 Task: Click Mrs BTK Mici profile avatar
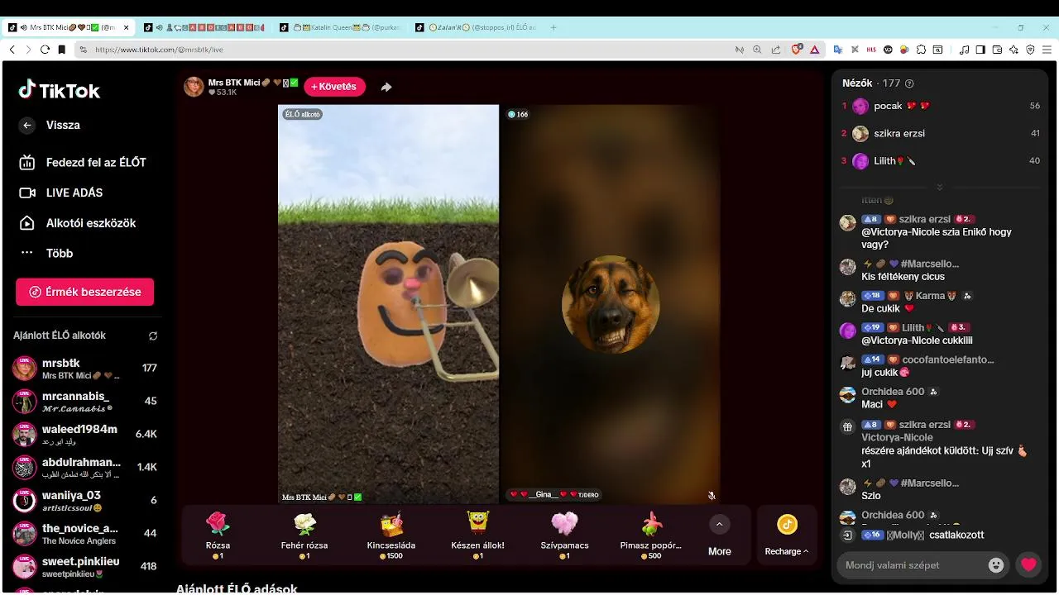coord(194,87)
